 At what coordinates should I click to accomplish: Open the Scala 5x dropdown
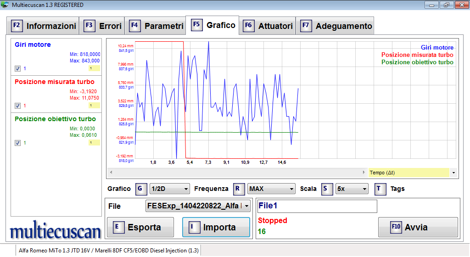352,189
